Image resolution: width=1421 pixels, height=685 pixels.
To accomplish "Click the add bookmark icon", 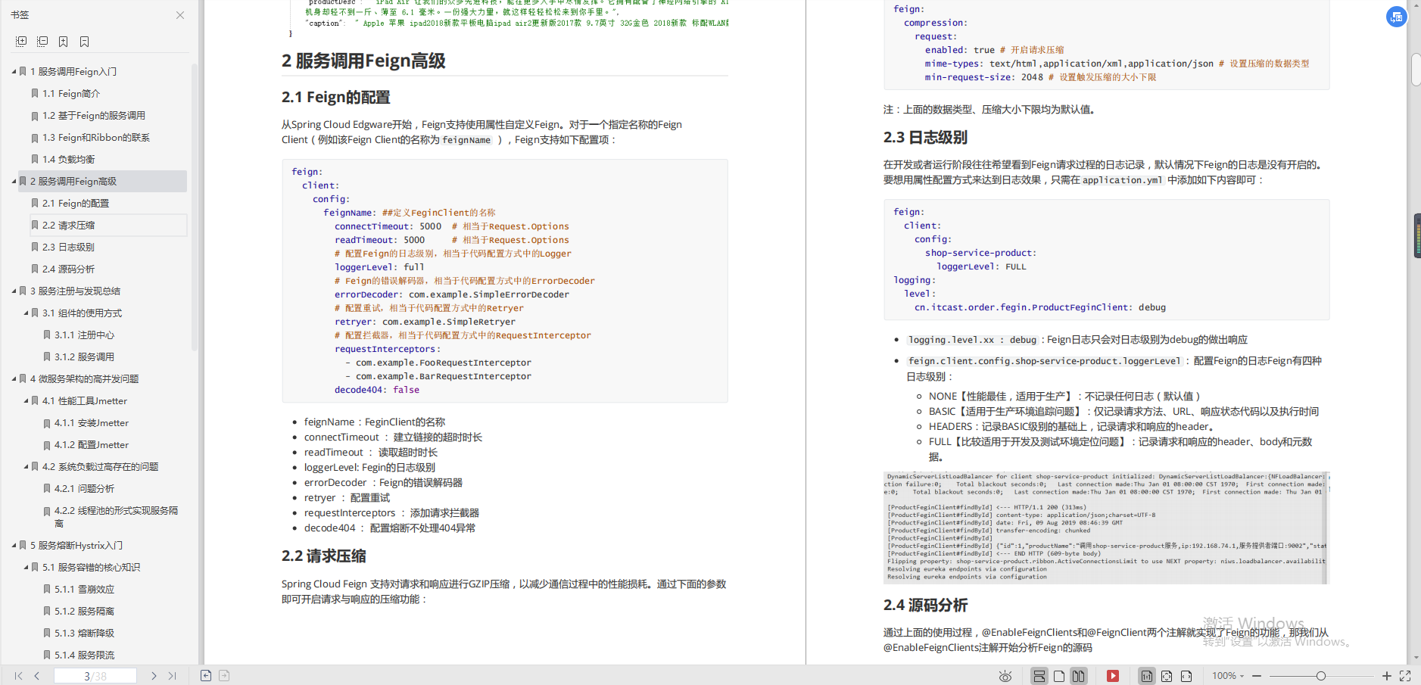I will click(x=64, y=42).
